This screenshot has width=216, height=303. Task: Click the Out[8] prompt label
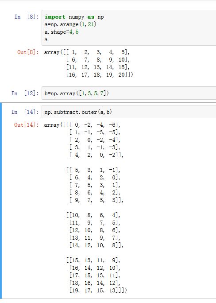click(28, 52)
